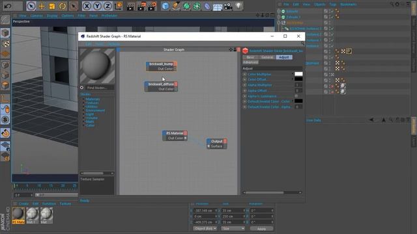The width and height of the screenshot is (417, 234).
Task: Switch to the General tab
Action: click(x=267, y=57)
